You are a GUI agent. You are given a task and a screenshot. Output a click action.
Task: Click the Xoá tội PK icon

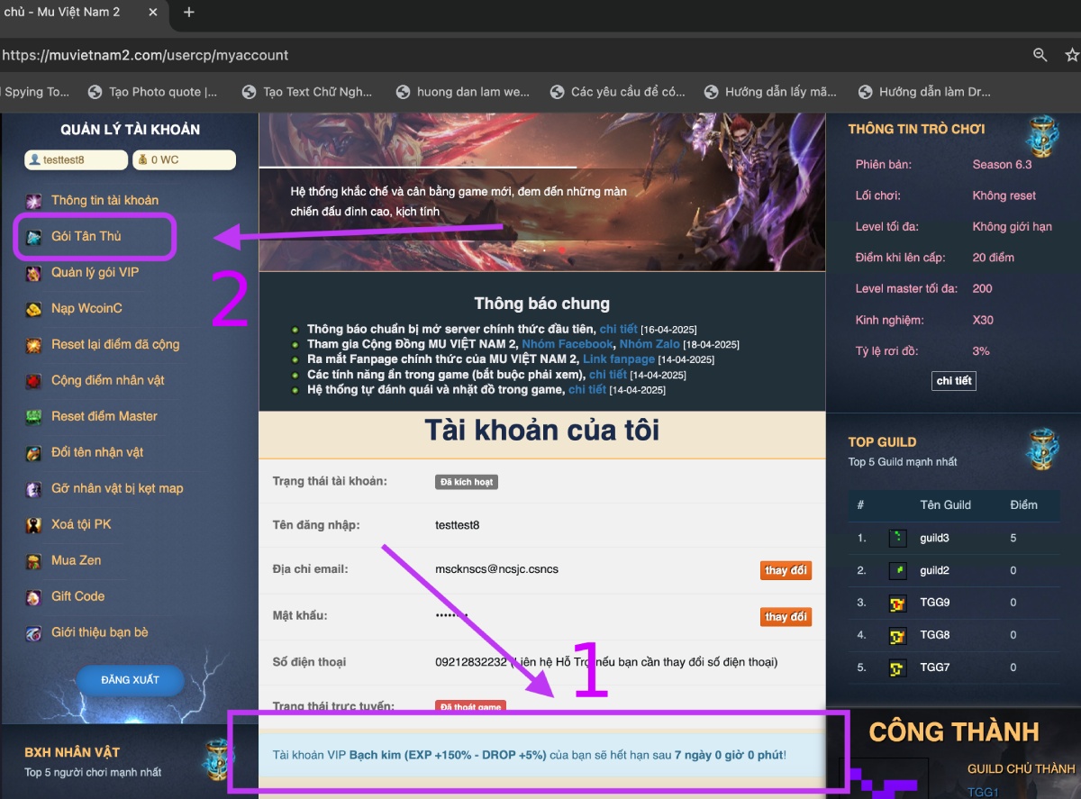click(33, 525)
